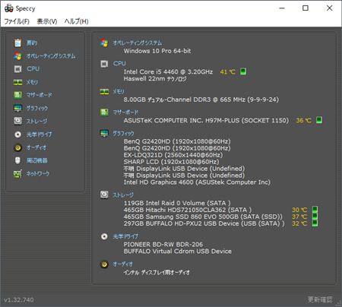Screen dimensions: 342x307
Task: Click the Speccy app icon in title bar
Action: (9, 8)
